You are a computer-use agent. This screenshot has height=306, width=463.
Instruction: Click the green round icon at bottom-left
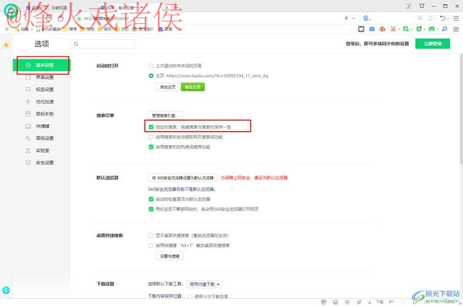click(x=6, y=290)
